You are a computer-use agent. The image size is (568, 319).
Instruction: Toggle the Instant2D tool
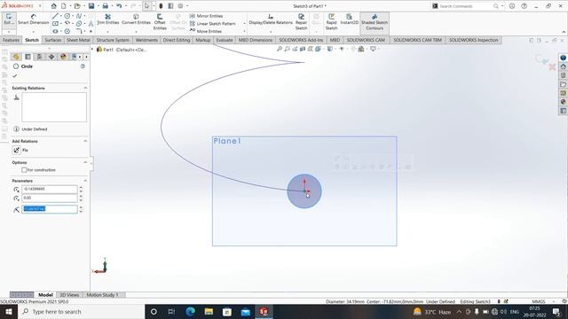coord(349,19)
